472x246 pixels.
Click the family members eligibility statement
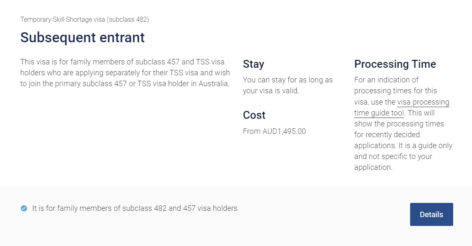click(135, 208)
